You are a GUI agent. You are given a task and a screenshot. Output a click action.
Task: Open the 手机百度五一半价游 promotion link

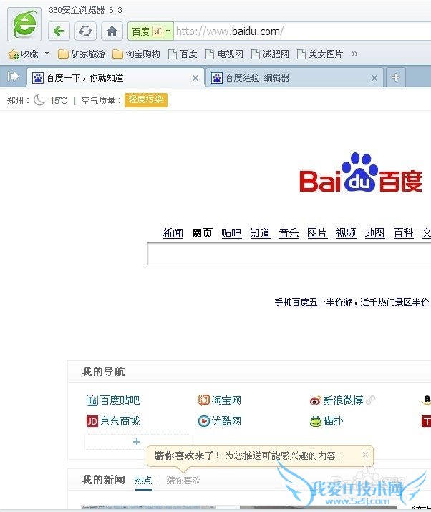pos(353,302)
